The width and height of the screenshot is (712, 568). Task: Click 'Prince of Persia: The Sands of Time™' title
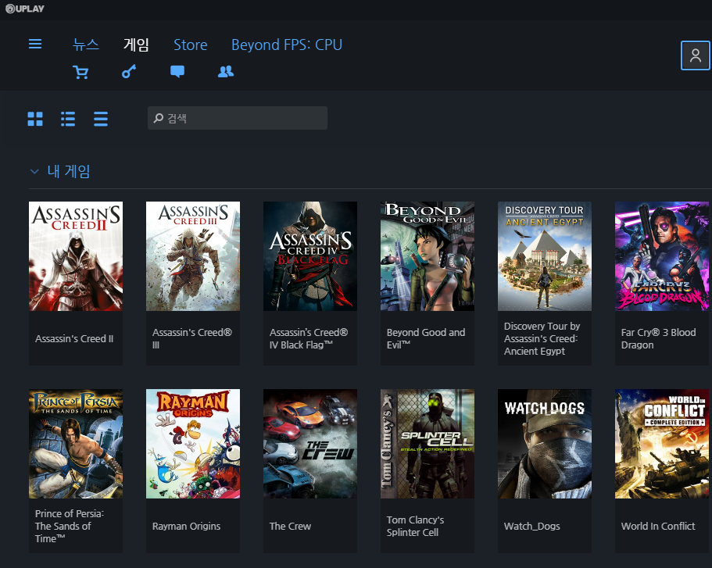70,527
